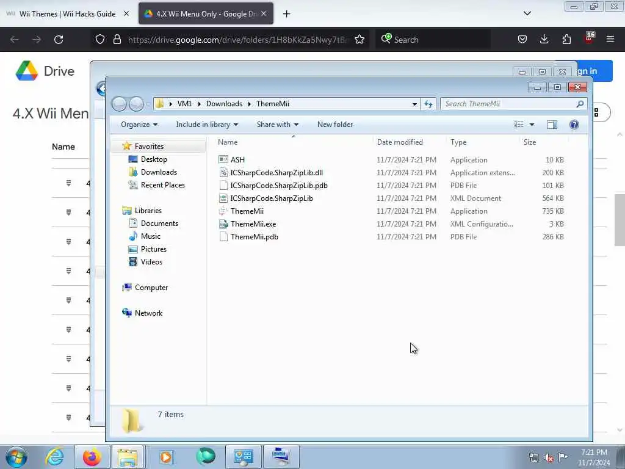Refresh the ThemeMii folder view
The width and height of the screenshot is (625, 469).
(x=428, y=104)
